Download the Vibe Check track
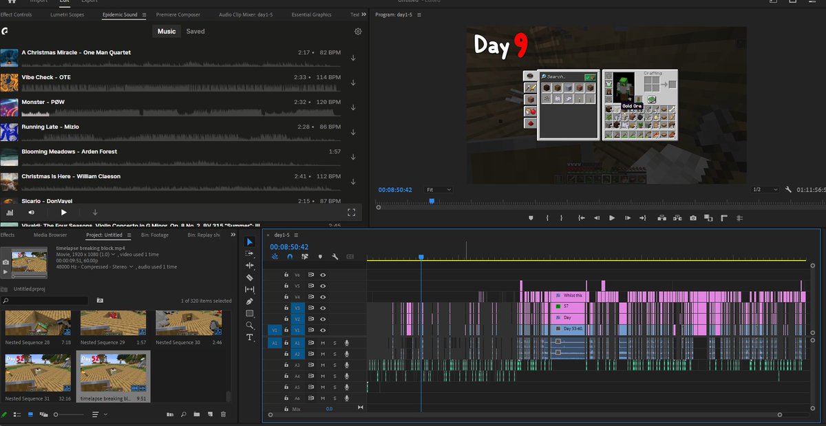The width and height of the screenshot is (826, 426). pyautogui.click(x=353, y=83)
